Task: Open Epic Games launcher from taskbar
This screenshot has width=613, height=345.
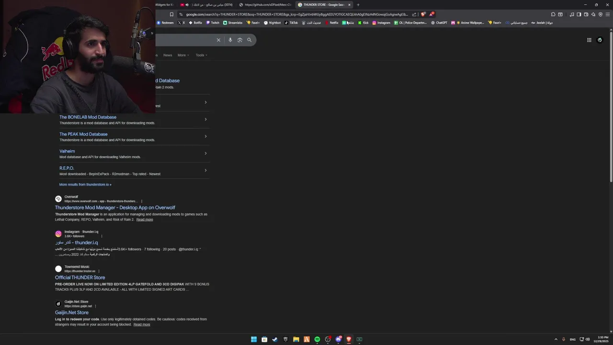Action: click(285, 339)
